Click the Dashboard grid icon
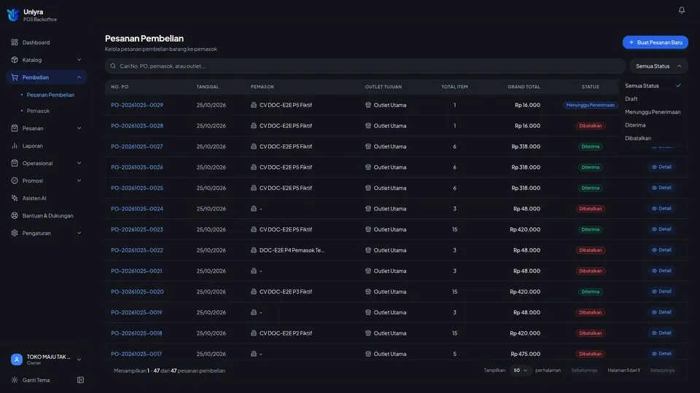 pyautogui.click(x=15, y=42)
